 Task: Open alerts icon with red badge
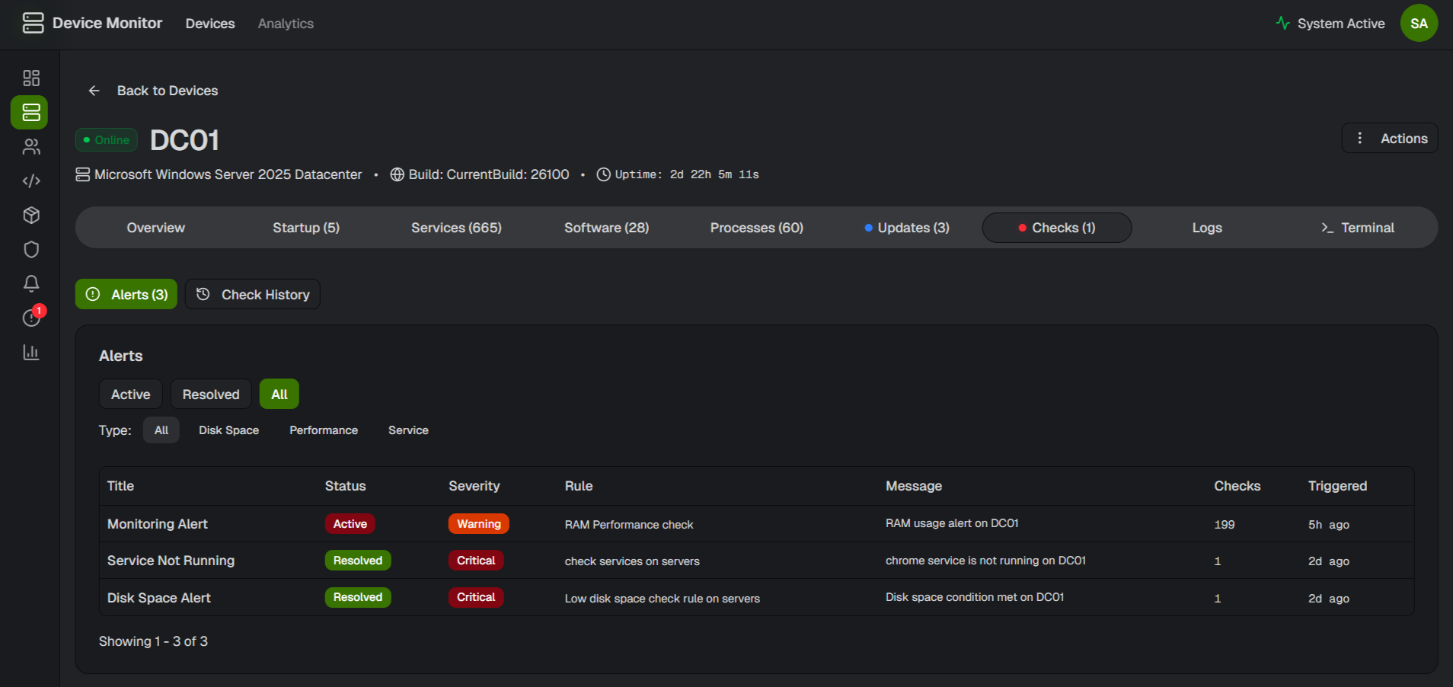click(x=31, y=318)
